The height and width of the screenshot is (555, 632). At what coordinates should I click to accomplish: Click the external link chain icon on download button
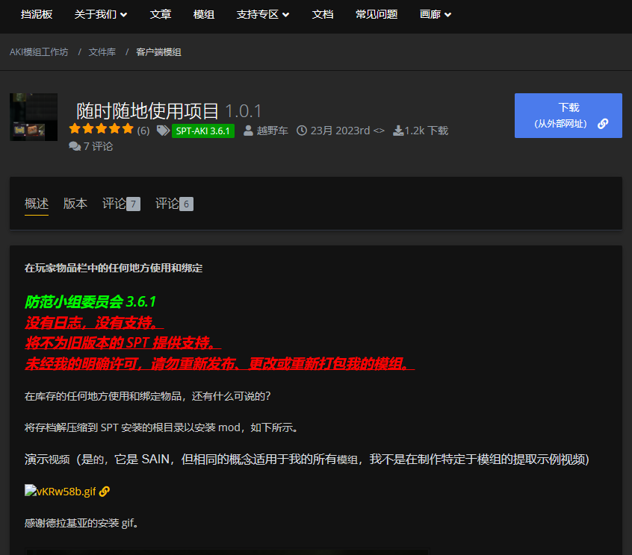[603, 124]
